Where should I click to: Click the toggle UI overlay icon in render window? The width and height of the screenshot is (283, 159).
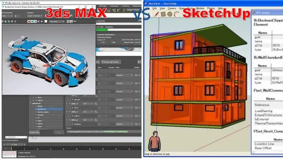pos(68,21)
